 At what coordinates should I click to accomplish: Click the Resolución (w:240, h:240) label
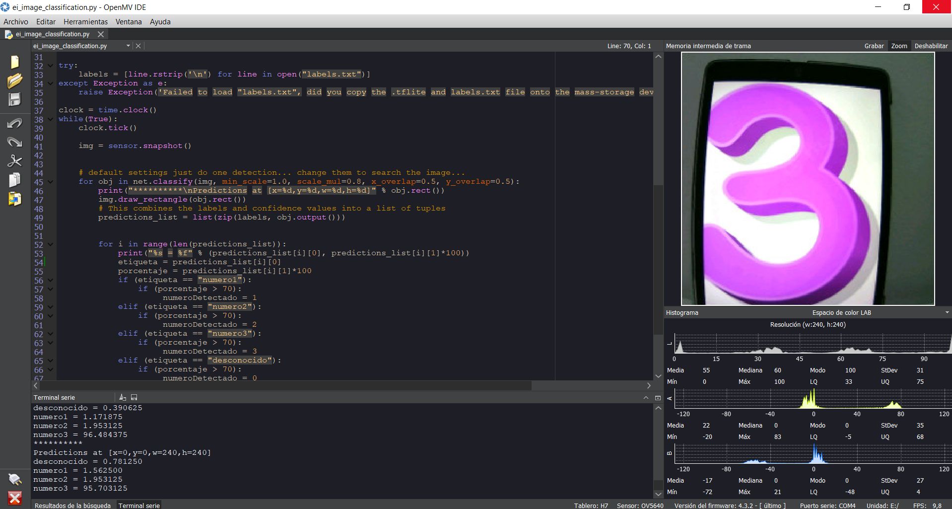(808, 324)
